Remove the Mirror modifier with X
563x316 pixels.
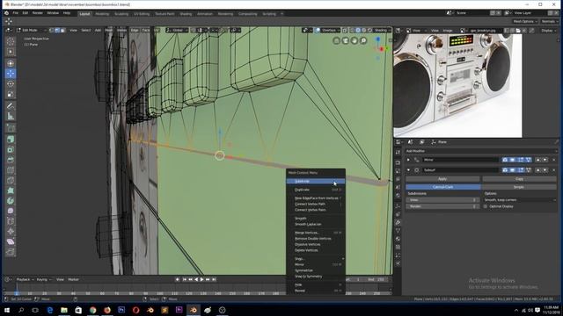click(554, 160)
